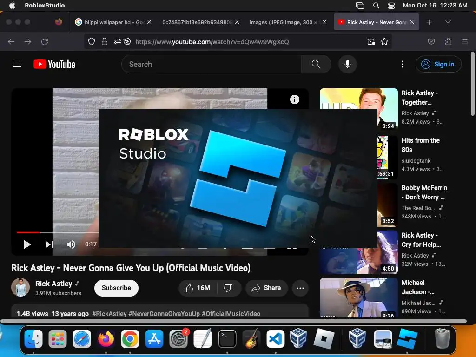This screenshot has width=476, height=357.
Task: Click the page vertical scrollbar
Action: pyautogui.click(x=472, y=84)
